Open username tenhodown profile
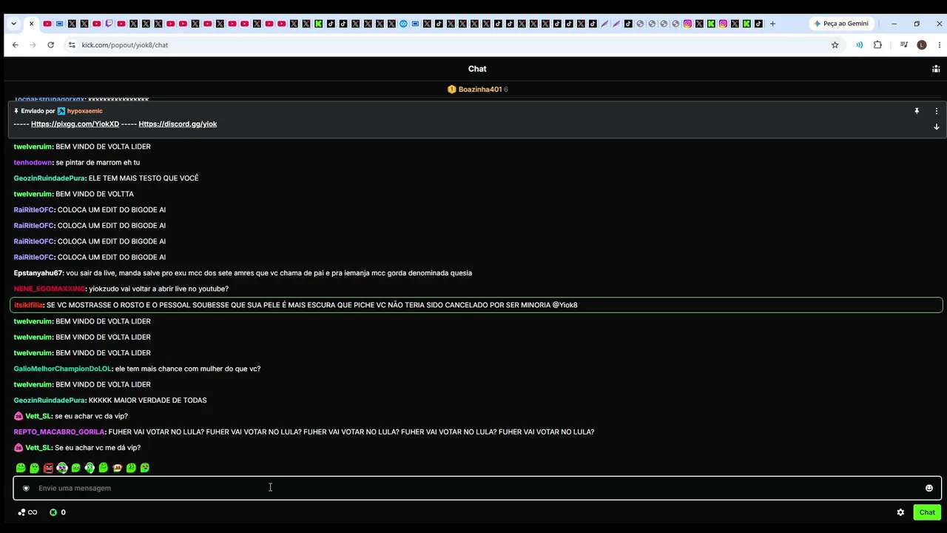The image size is (947, 533). 33,162
